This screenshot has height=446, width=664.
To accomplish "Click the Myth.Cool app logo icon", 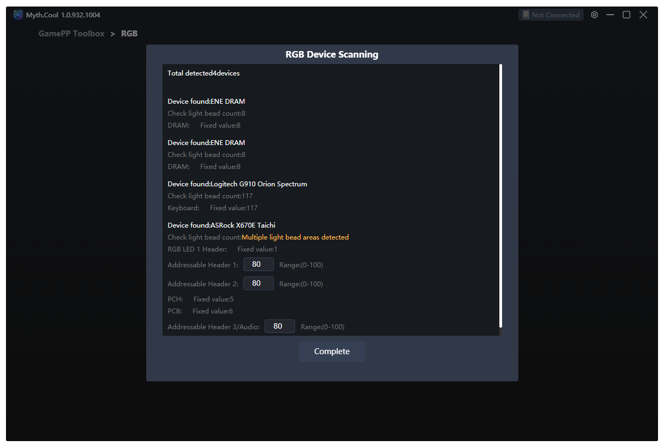I will point(18,15).
